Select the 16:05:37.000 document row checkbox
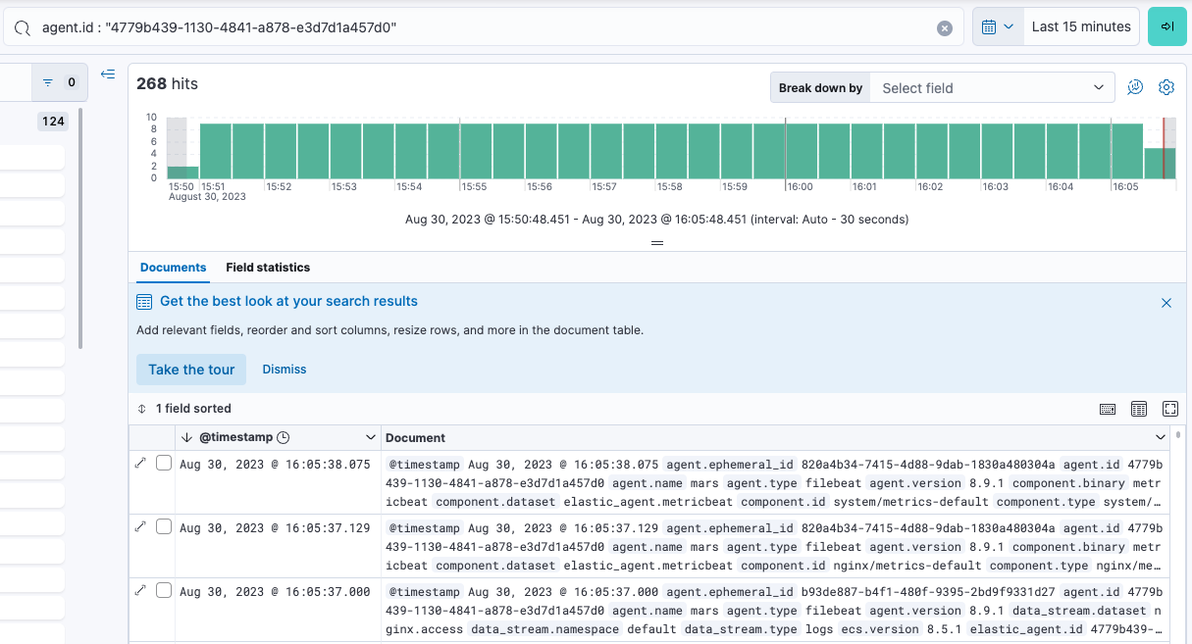Screen dimensions: 1192x644 pos(164,589)
